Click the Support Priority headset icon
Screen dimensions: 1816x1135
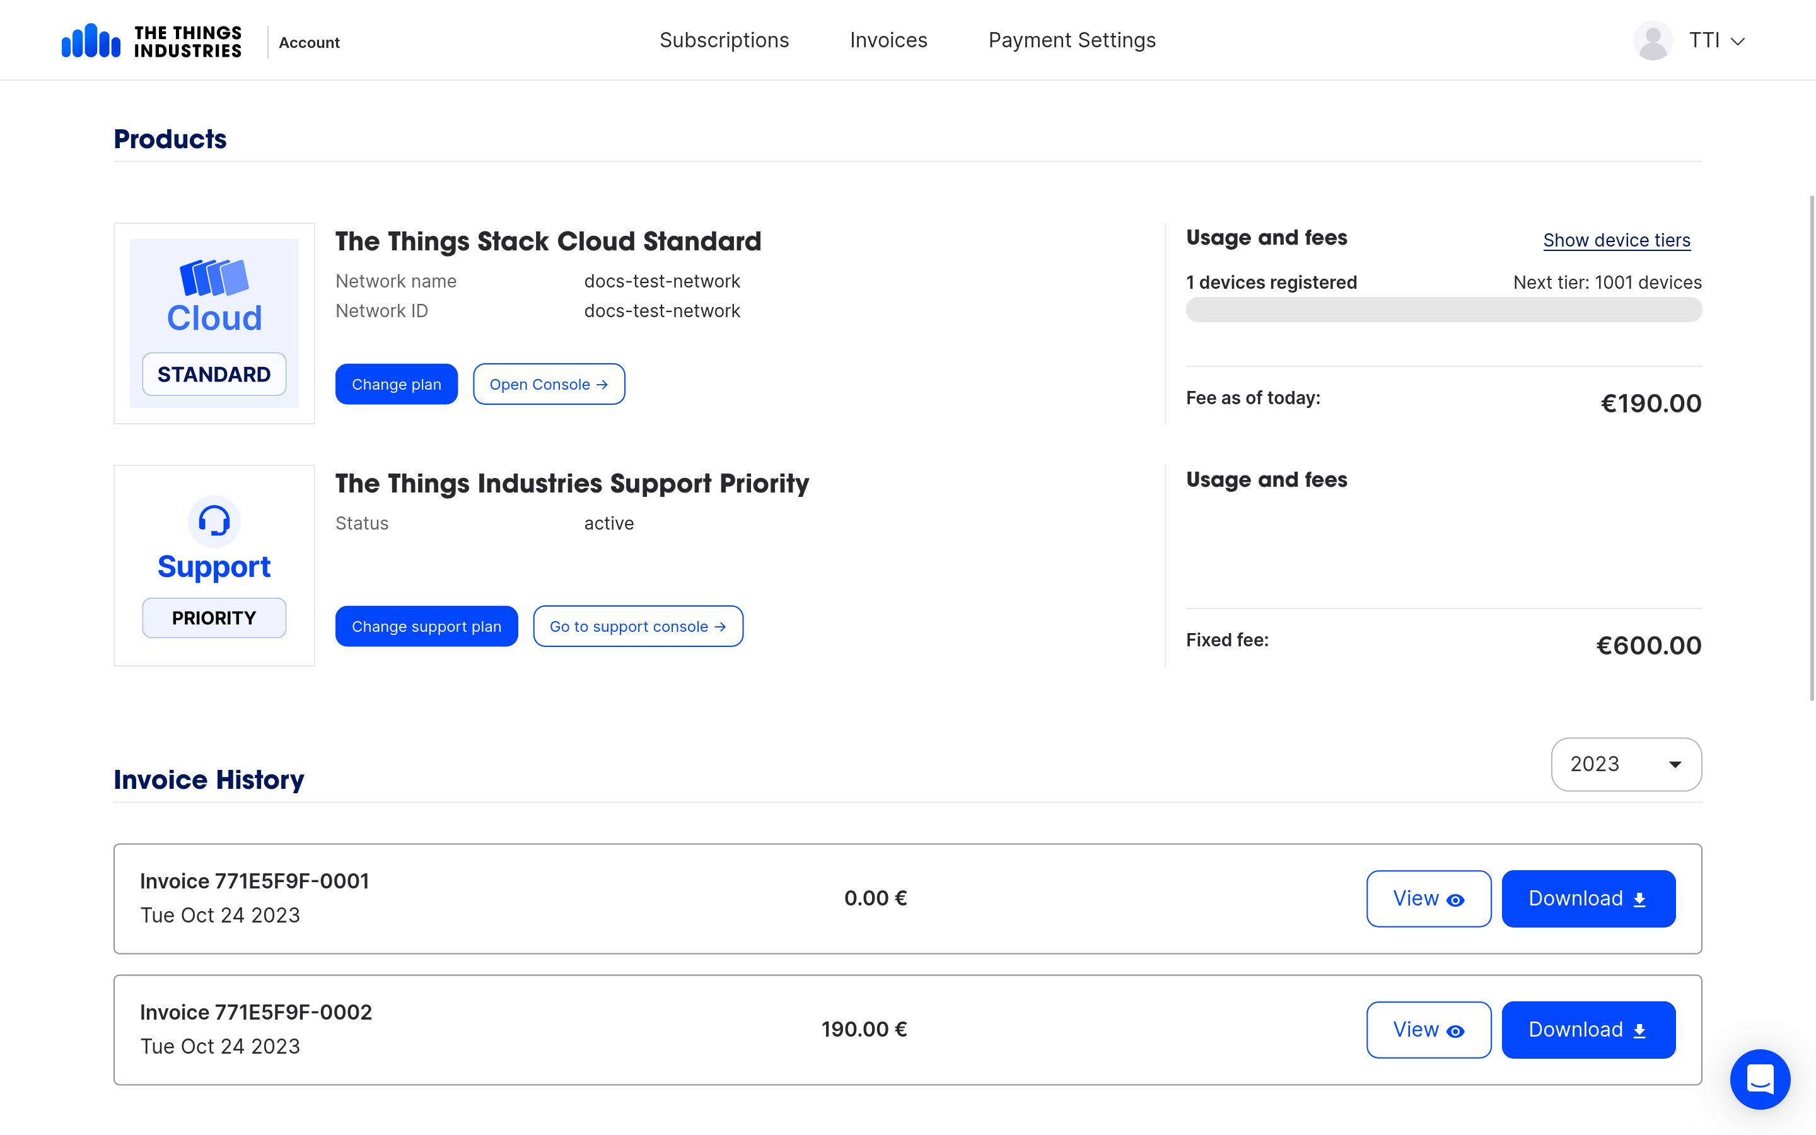point(214,521)
